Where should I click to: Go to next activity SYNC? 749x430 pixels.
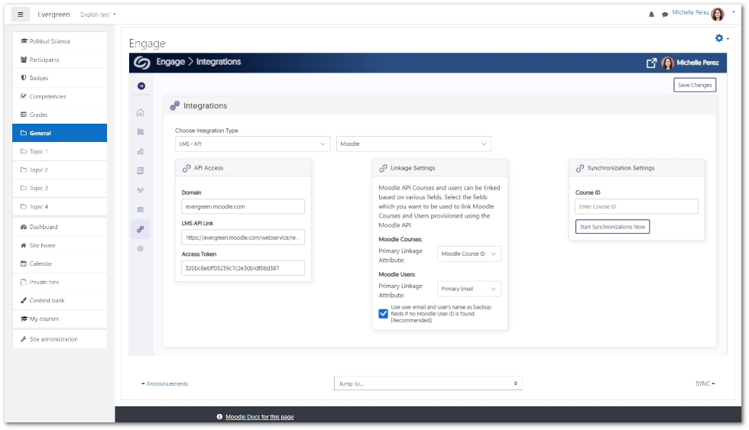[x=705, y=383]
